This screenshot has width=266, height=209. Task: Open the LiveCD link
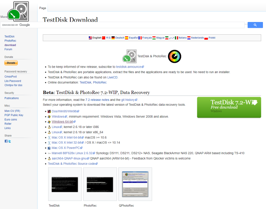coord(112,77)
